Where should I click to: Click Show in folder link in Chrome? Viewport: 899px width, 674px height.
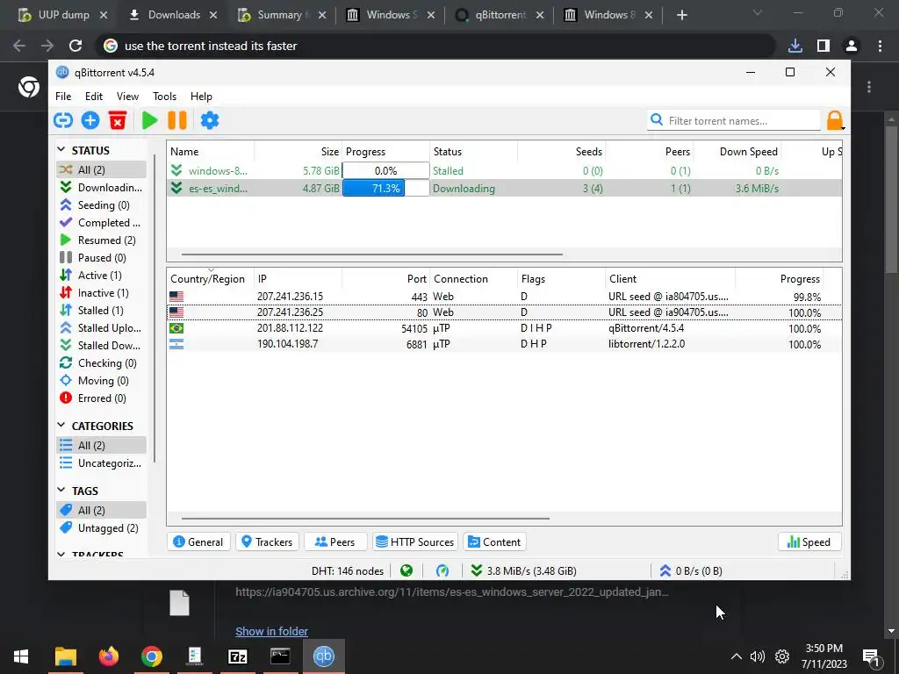point(272,631)
